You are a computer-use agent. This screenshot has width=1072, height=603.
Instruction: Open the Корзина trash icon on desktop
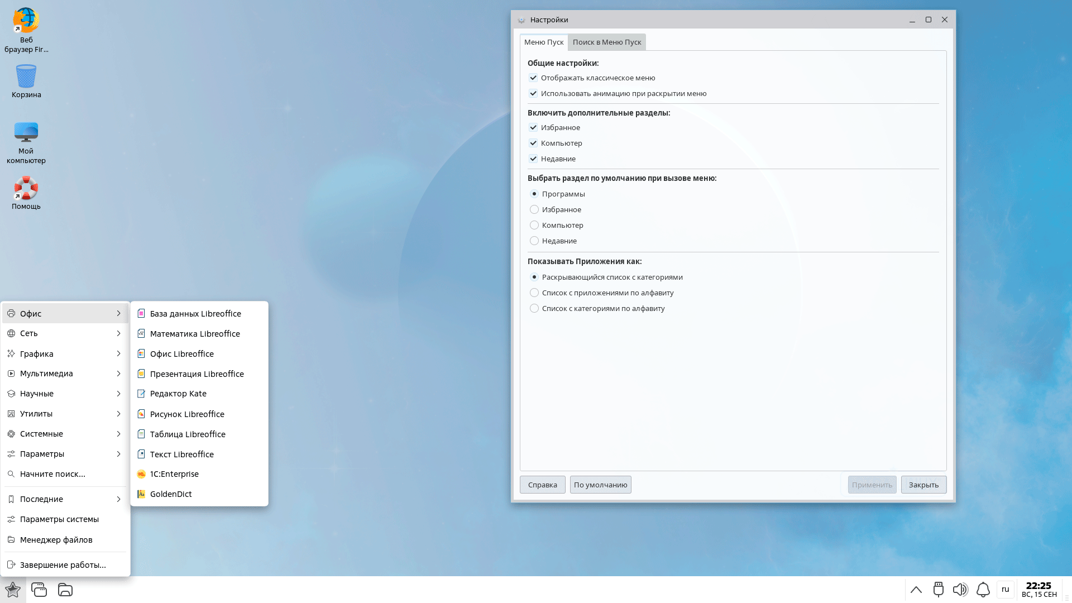[26, 76]
